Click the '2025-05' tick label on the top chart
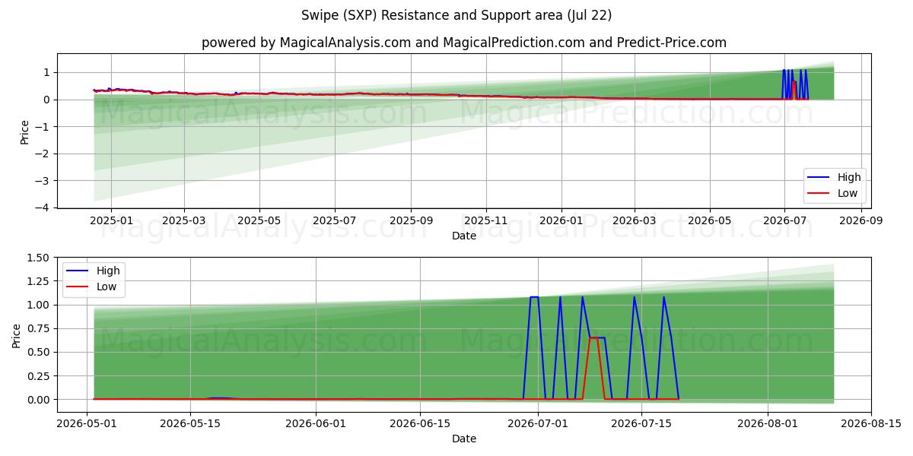Viewport: 913px width, 456px height. click(x=259, y=220)
